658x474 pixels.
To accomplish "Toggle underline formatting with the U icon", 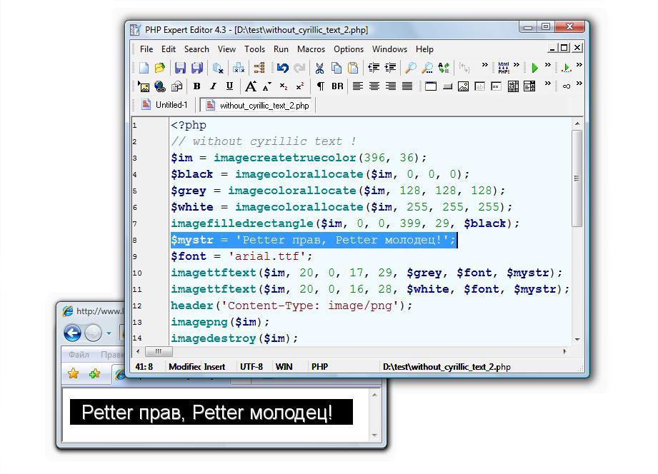I will 229,86.
